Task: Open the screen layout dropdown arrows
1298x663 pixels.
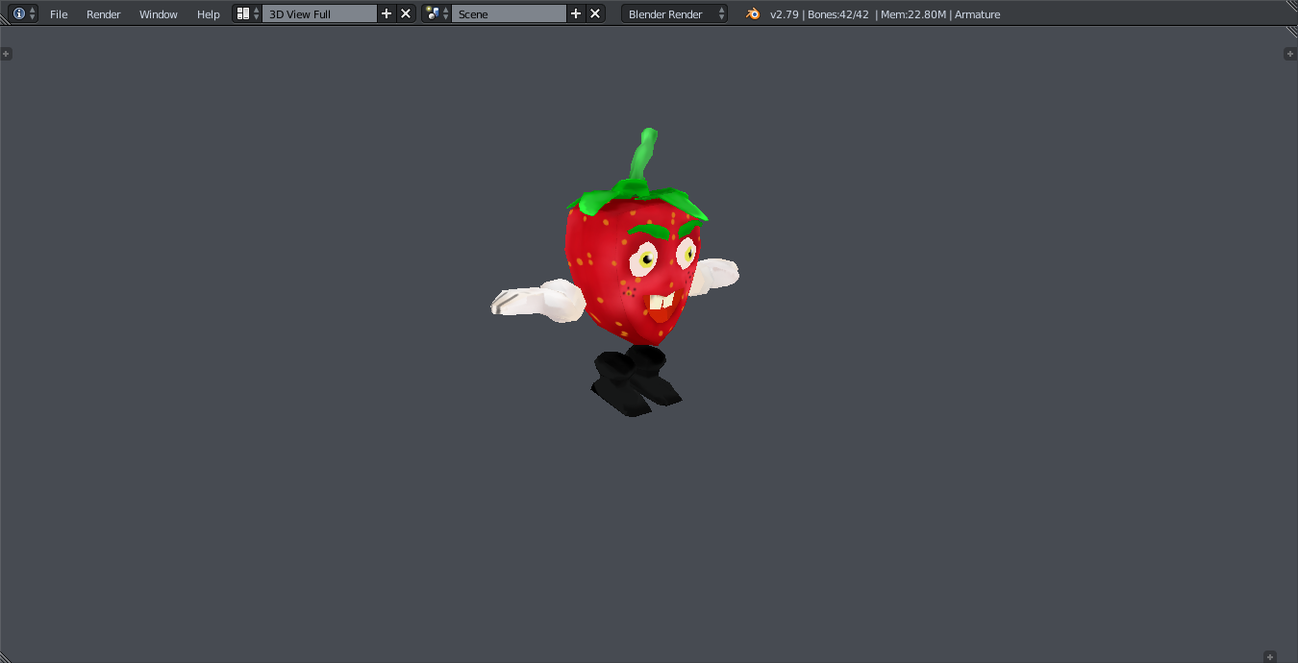Action: (256, 13)
